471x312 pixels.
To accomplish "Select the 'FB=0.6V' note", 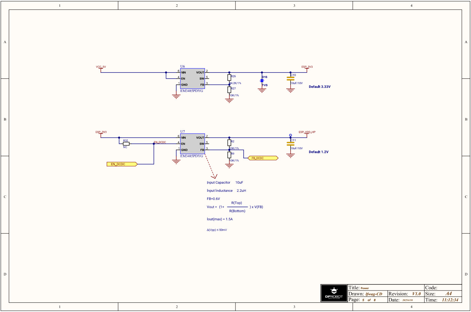I will (213, 199).
